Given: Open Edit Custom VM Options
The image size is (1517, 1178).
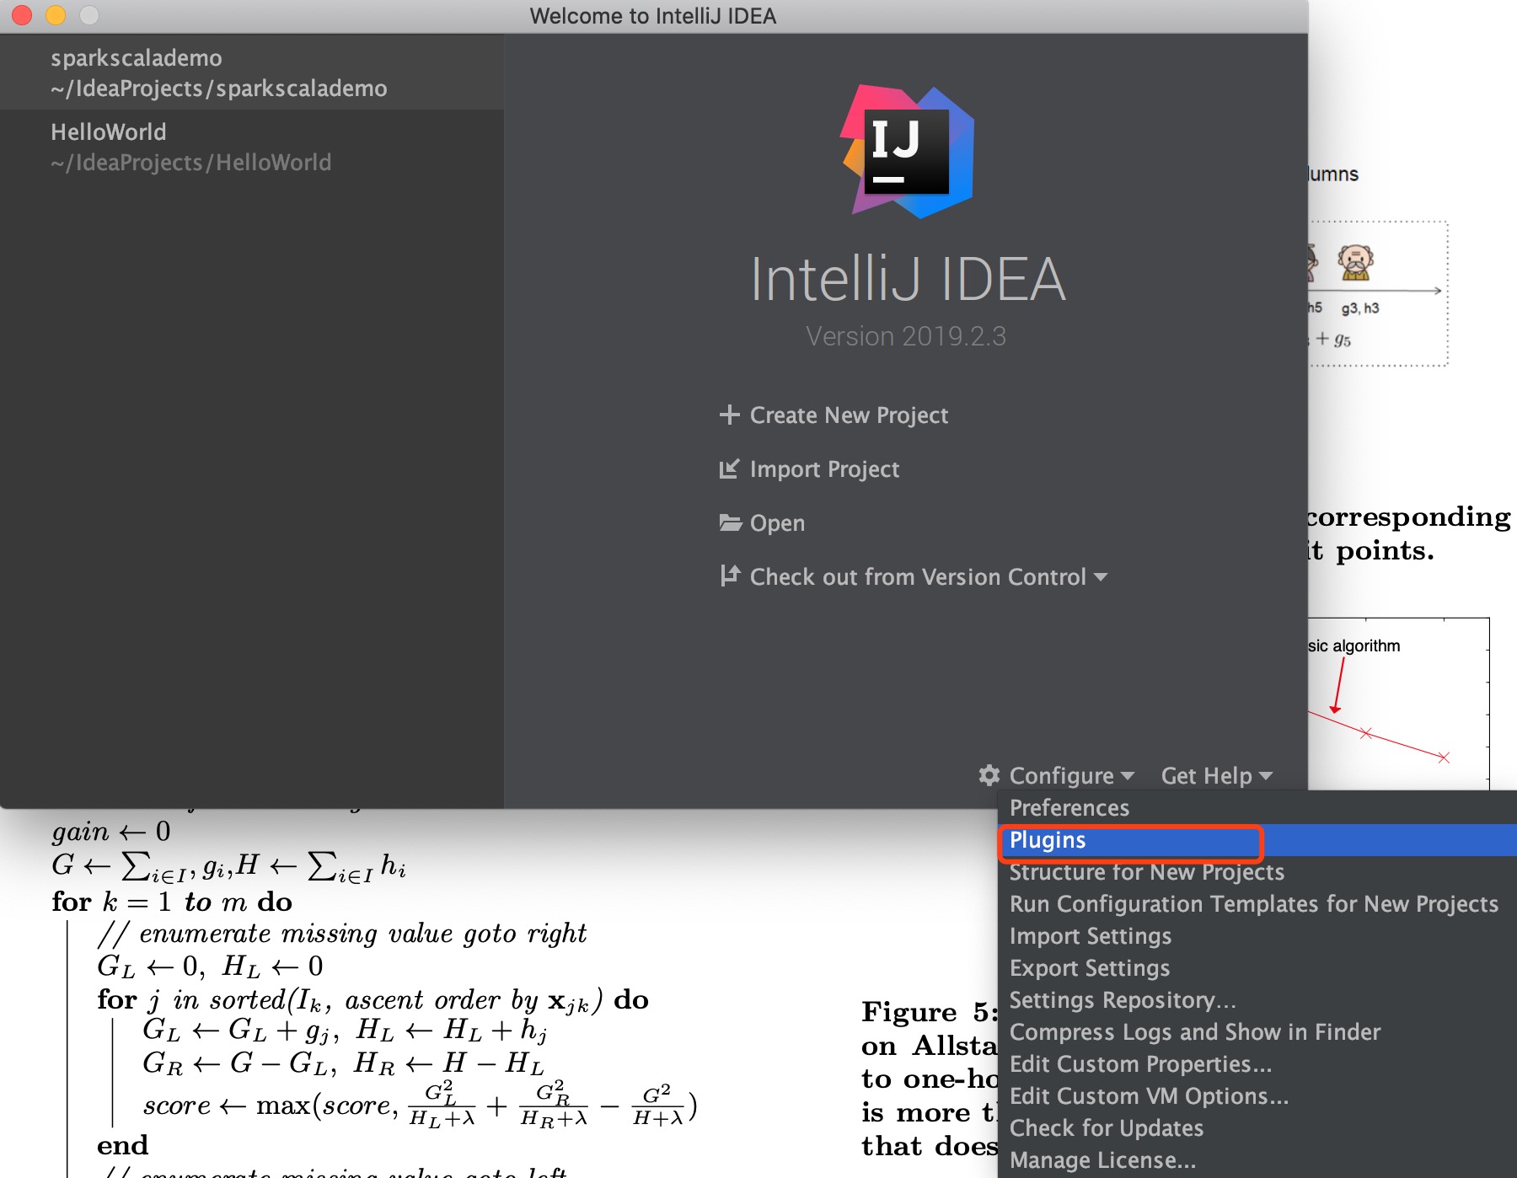Looking at the screenshot, I should point(1148,1096).
